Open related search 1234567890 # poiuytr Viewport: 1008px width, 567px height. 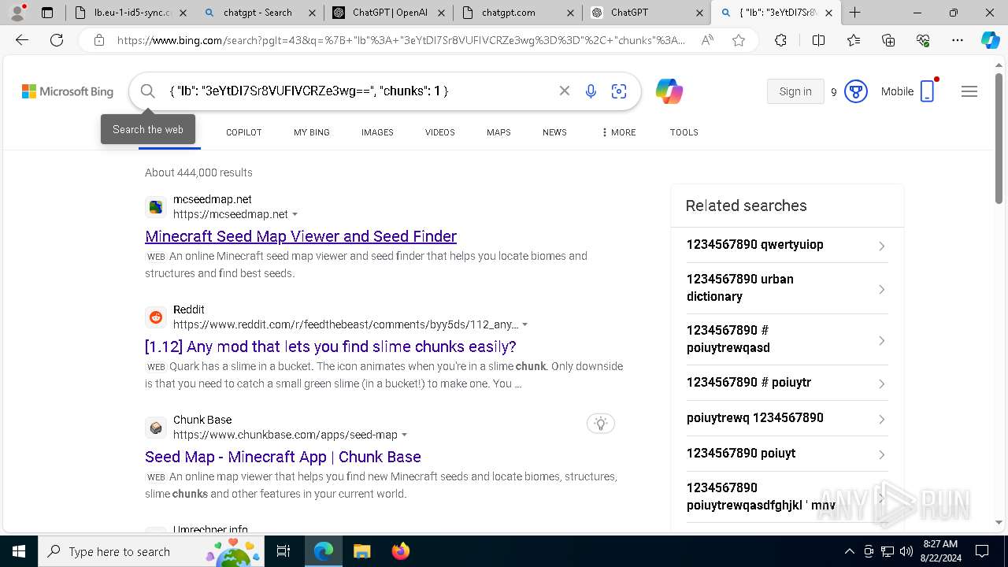coord(787,383)
